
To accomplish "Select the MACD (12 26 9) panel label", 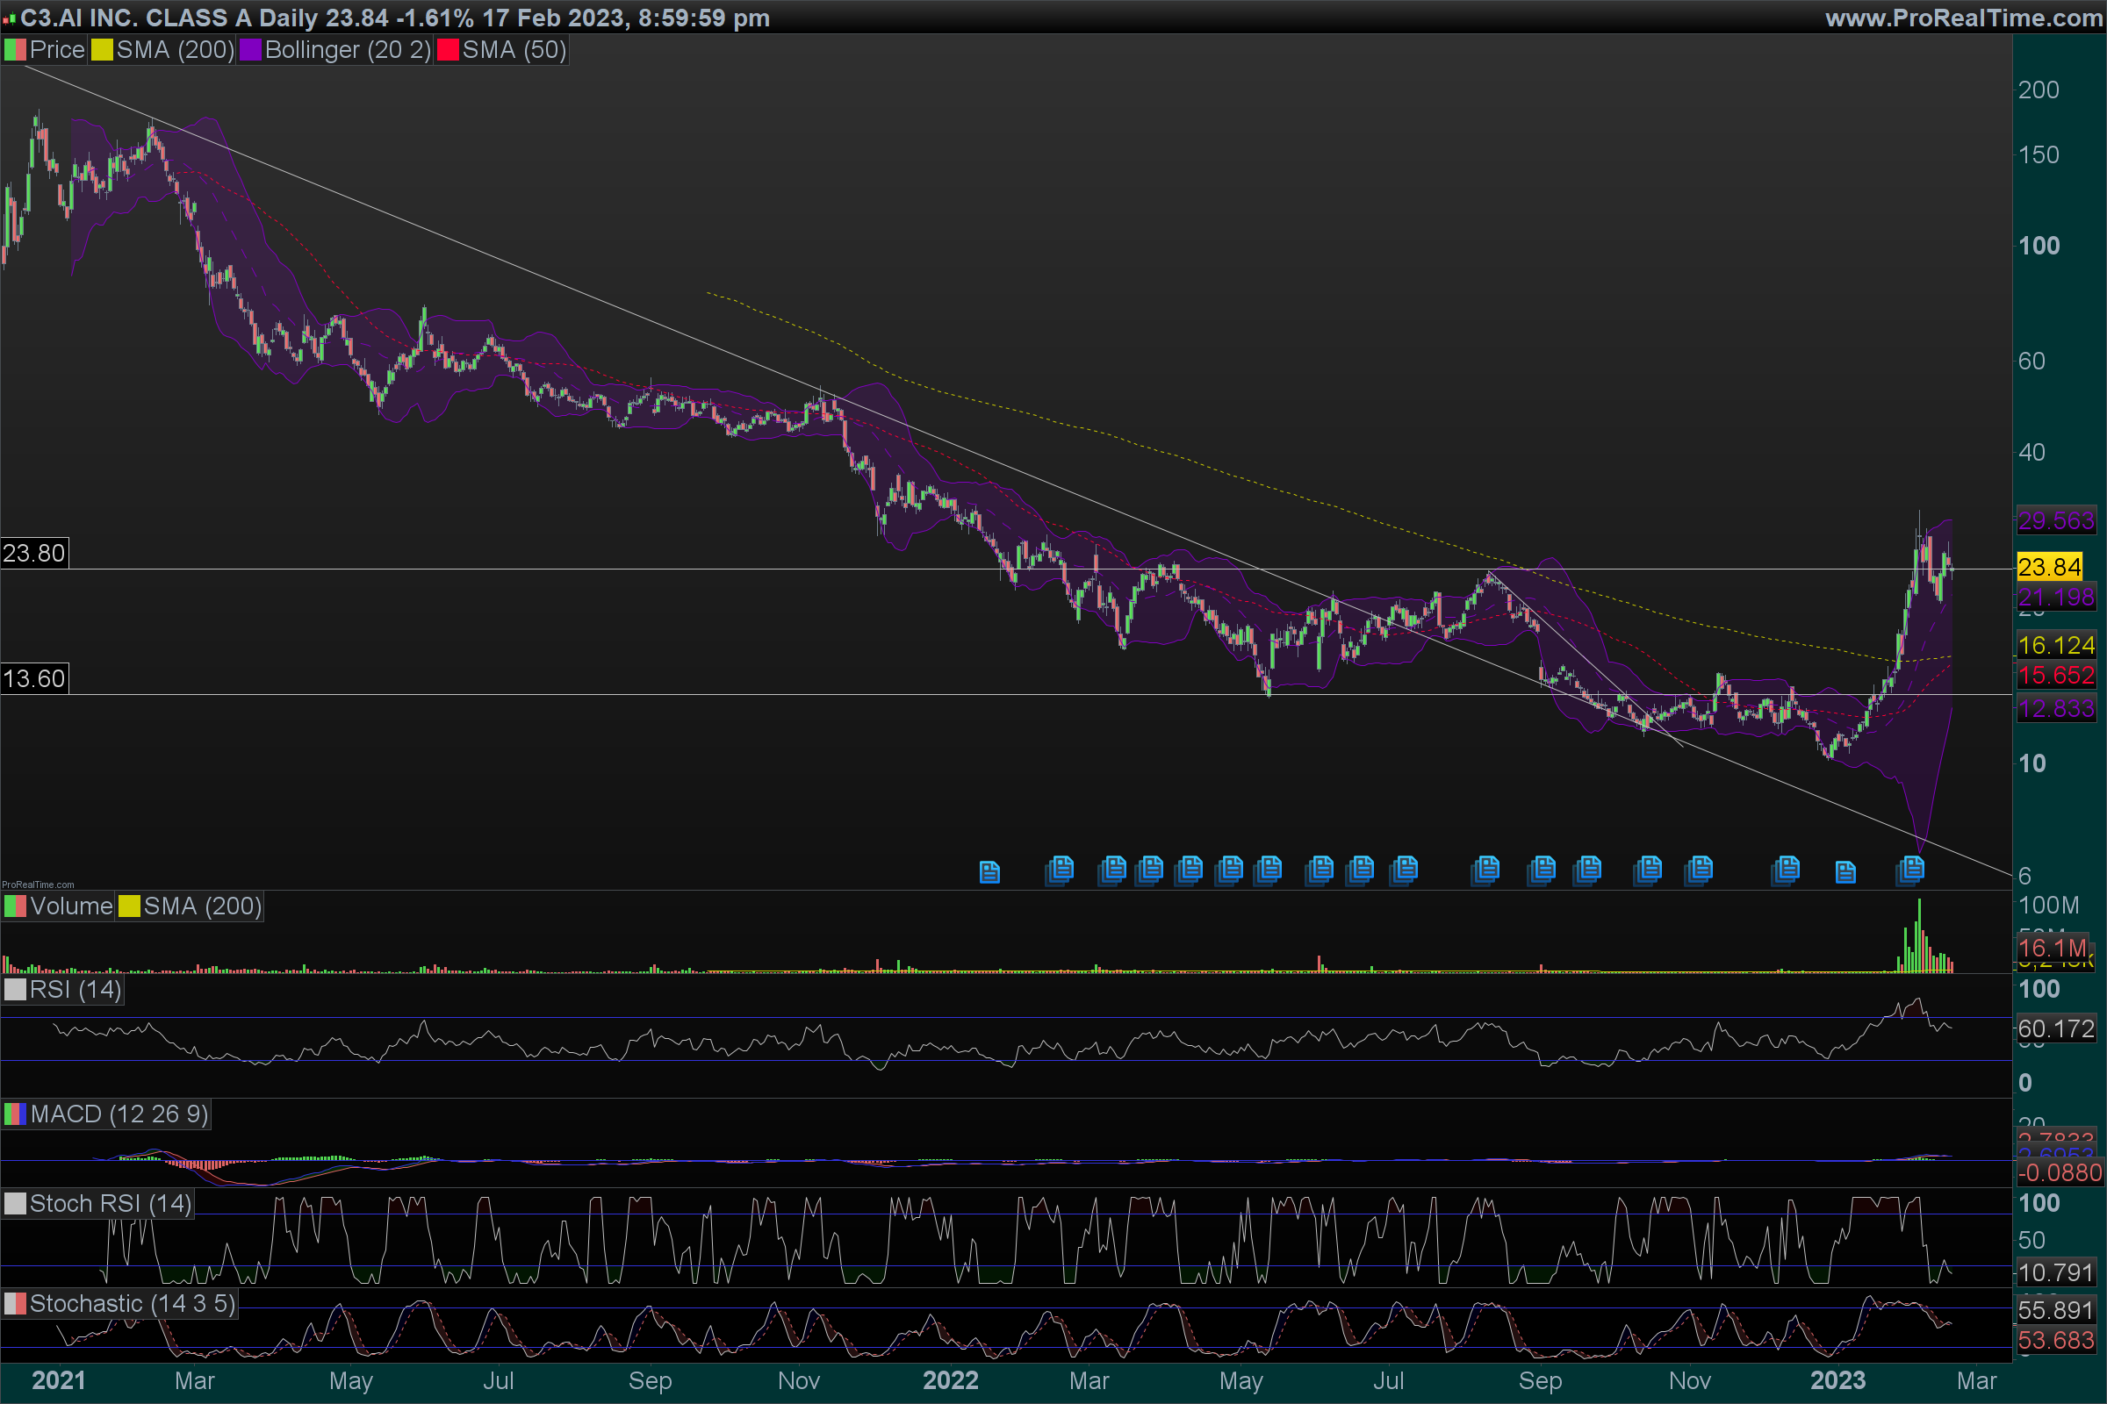I will (x=119, y=1114).
